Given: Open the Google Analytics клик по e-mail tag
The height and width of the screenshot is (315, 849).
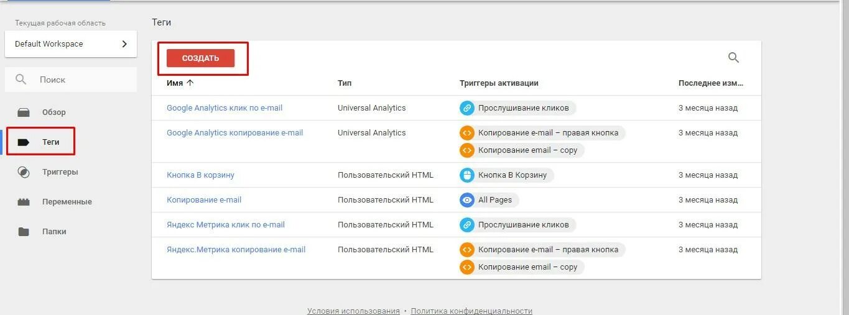Looking at the screenshot, I should [225, 108].
